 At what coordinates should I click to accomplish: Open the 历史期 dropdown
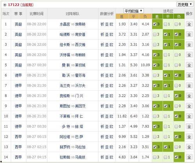coord(185,4)
